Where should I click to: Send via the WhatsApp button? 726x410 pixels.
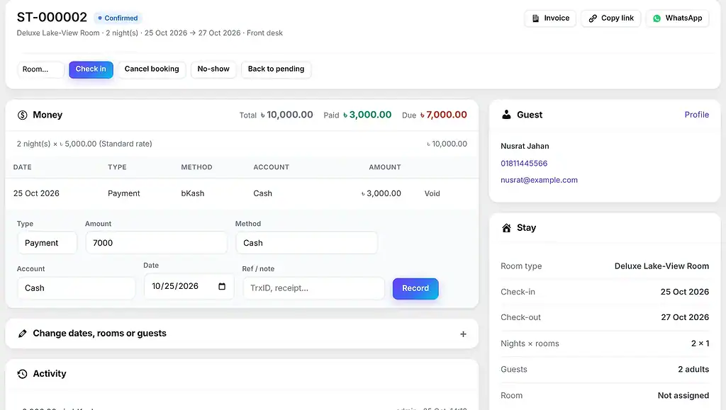[677, 18]
